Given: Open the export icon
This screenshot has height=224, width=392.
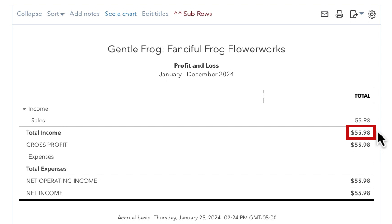Looking at the screenshot, I should (x=354, y=14).
